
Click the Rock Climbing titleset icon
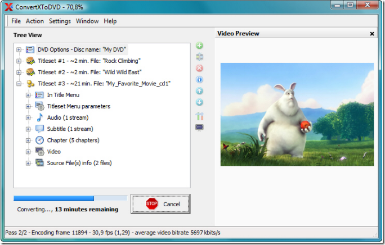click(30, 61)
